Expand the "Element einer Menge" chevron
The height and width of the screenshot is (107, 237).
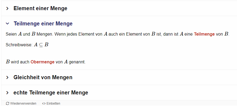[8, 9]
